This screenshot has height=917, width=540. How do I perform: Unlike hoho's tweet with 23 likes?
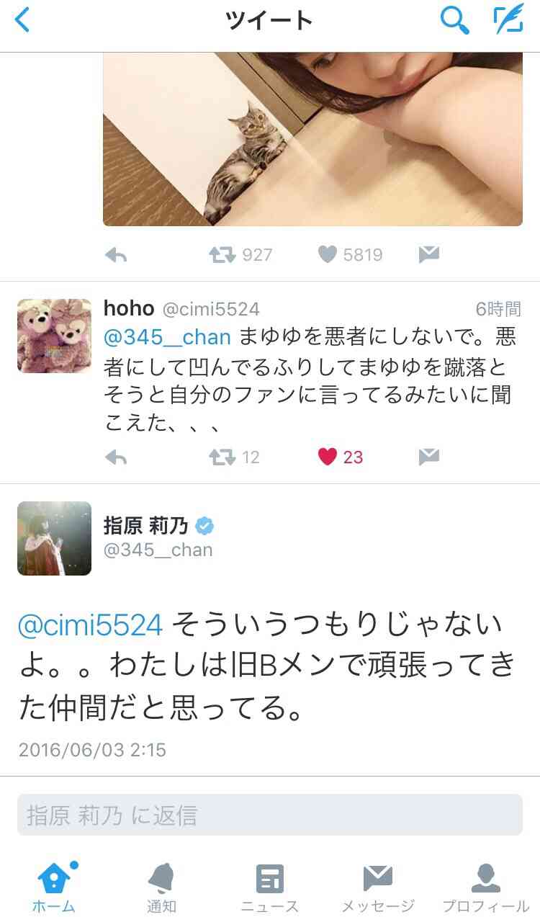point(328,457)
